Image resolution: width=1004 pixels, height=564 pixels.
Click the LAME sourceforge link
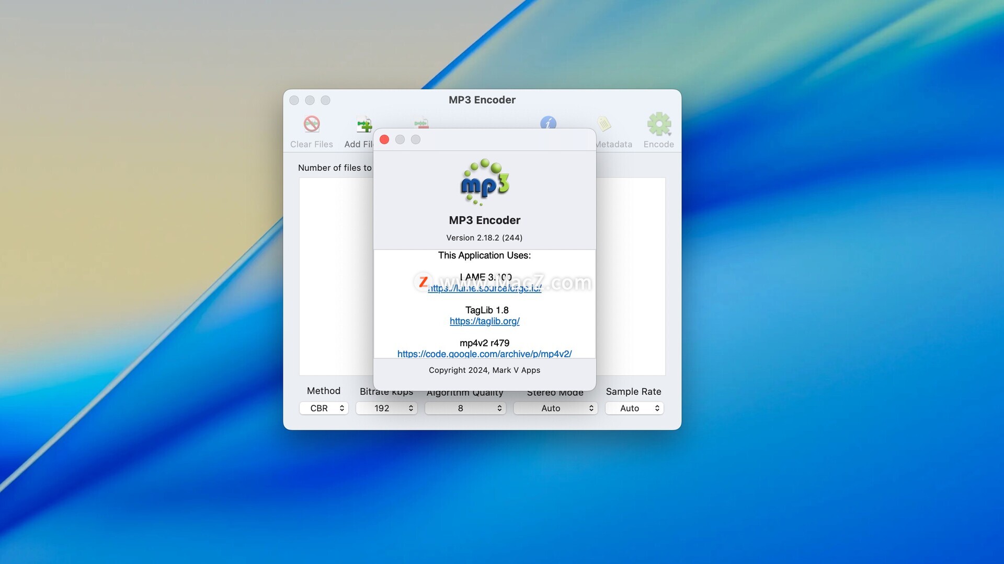[x=484, y=289]
